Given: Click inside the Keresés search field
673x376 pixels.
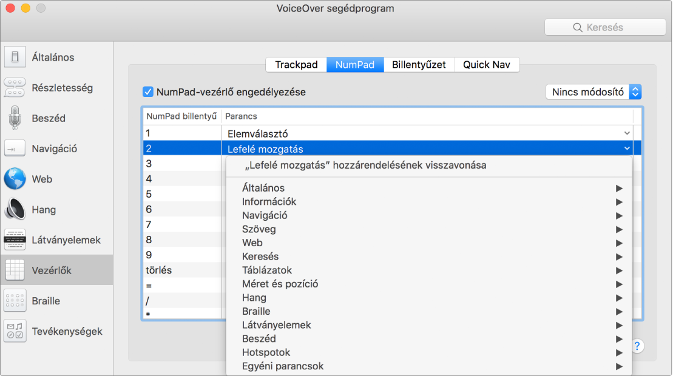Looking at the screenshot, I should click(x=604, y=27).
